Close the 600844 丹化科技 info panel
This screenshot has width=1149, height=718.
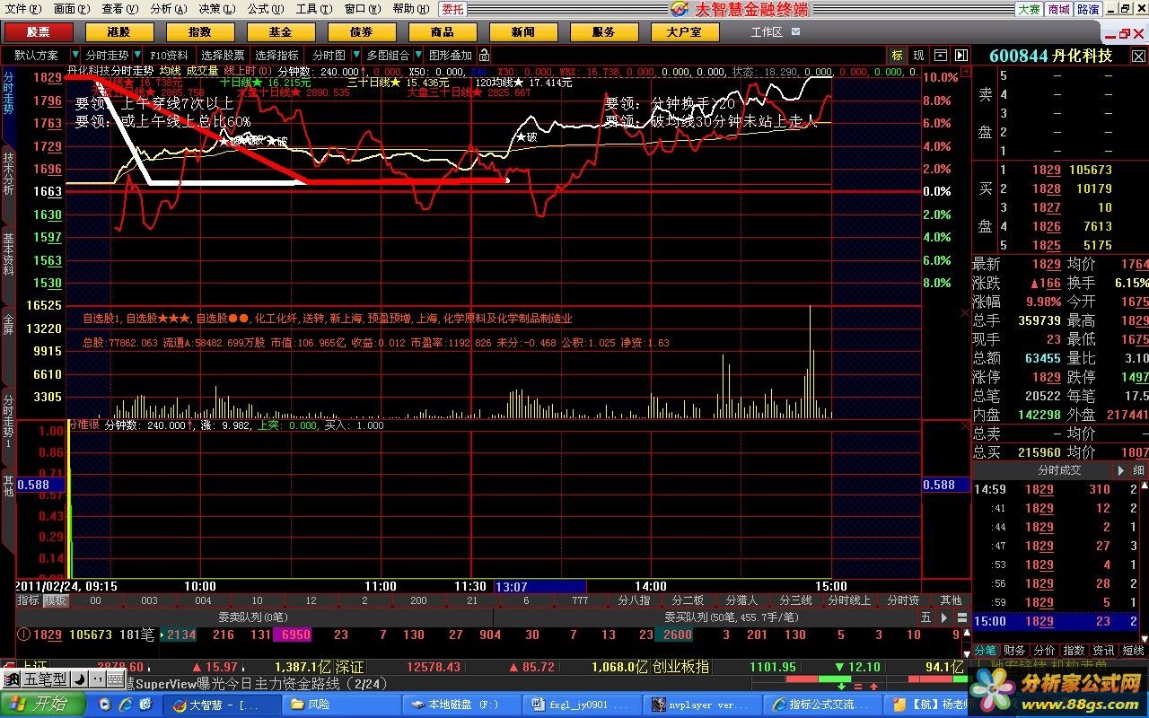pos(1138,55)
